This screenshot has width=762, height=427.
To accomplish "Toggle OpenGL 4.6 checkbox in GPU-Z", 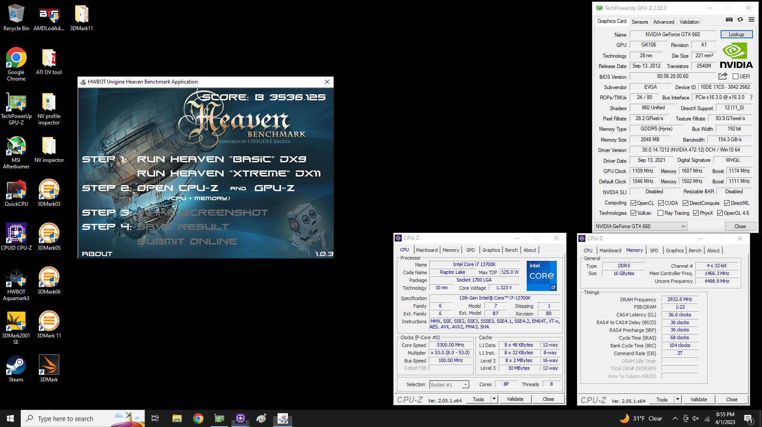I will (720, 213).
